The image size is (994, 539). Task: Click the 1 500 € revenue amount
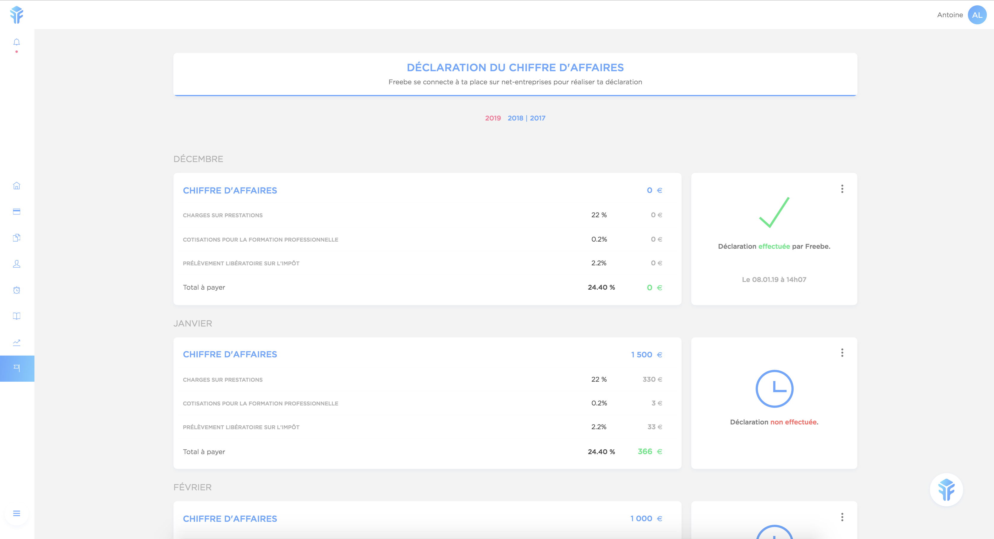coord(646,355)
